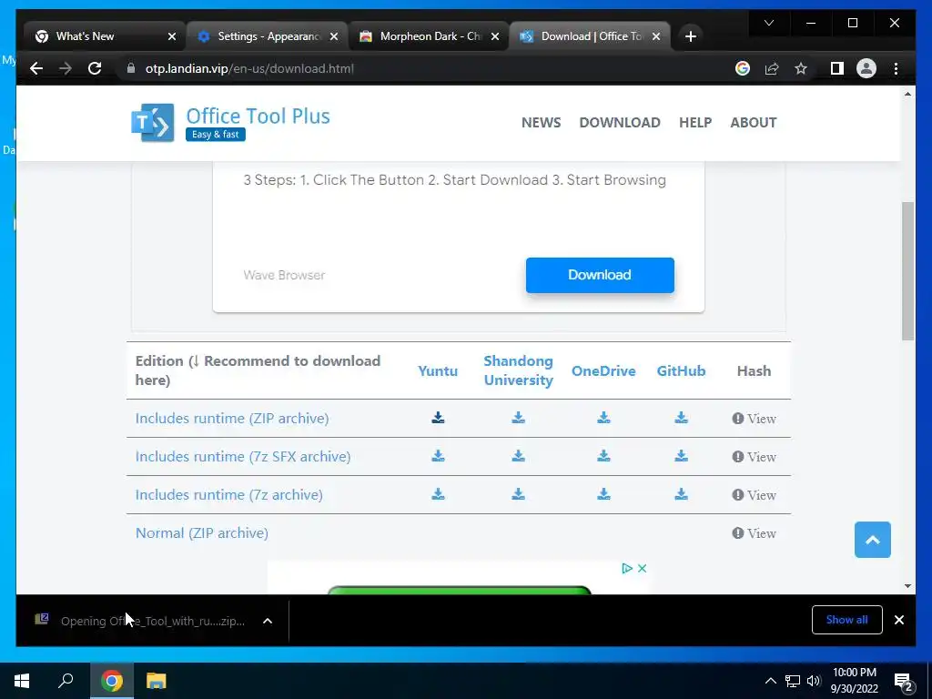Download 7z SFX archive from Yuntu
Image resolution: width=932 pixels, height=699 pixels.
click(x=438, y=456)
